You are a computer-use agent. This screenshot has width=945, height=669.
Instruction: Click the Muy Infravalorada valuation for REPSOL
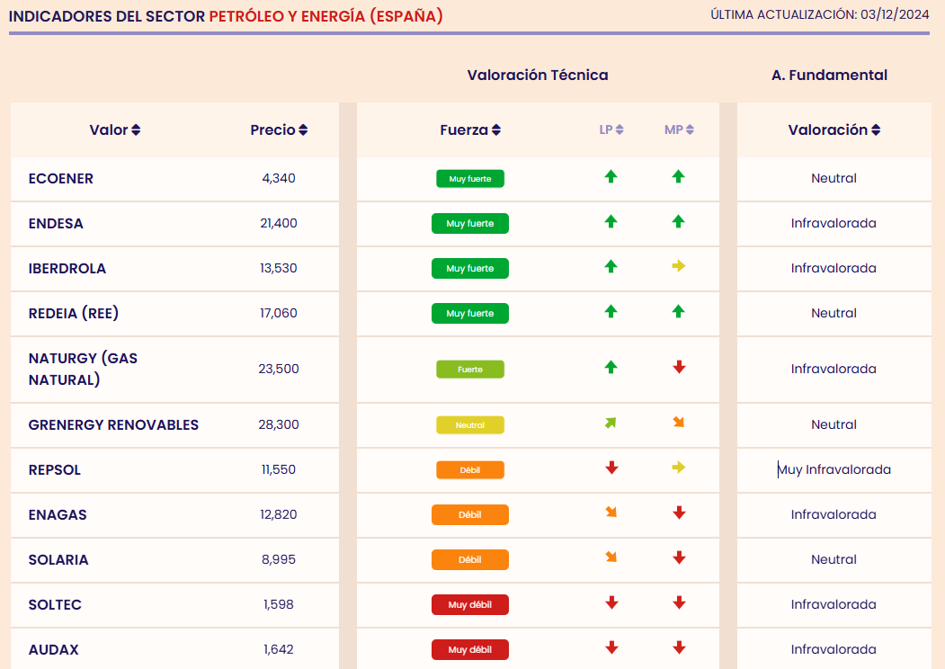[835, 469]
